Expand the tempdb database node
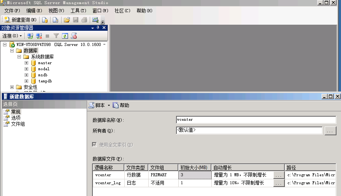 [26, 81]
